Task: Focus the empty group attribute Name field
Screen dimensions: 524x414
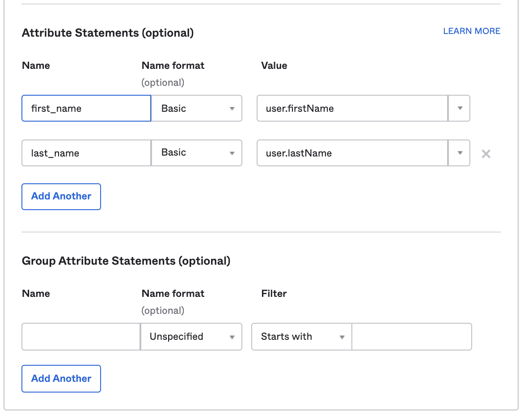Action: pyautogui.click(x=81, y=337)
